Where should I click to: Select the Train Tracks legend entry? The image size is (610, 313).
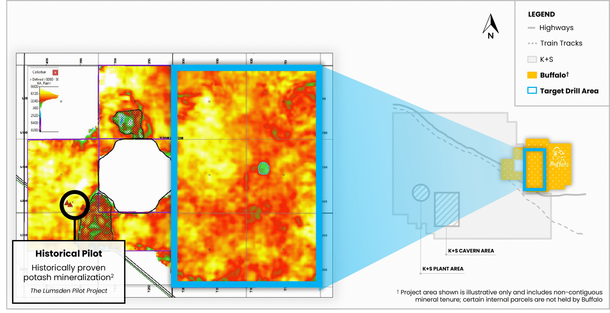561,43
